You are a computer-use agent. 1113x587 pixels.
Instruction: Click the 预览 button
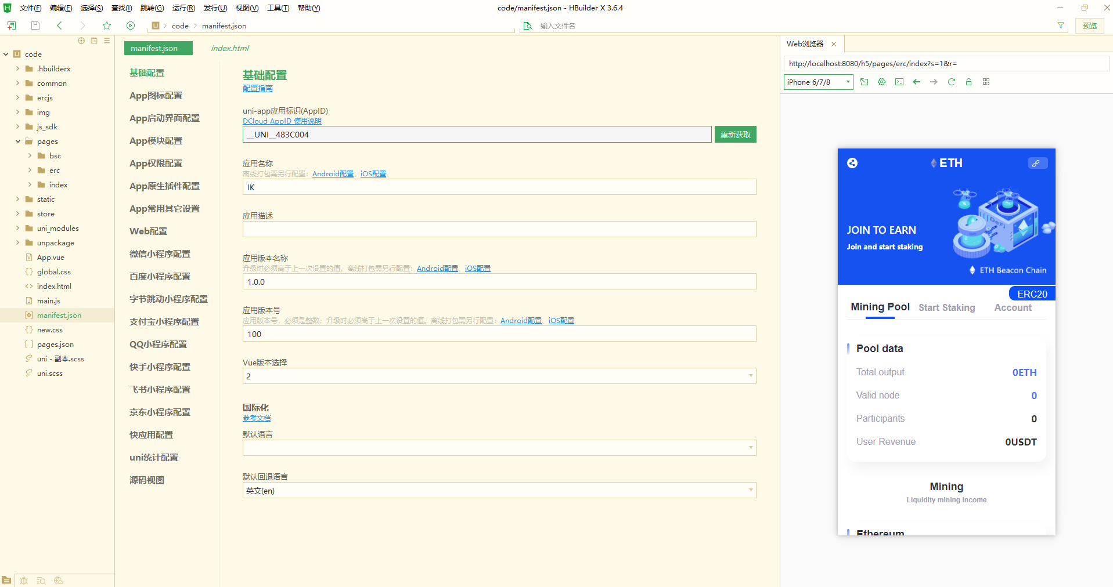(1090, 26)
